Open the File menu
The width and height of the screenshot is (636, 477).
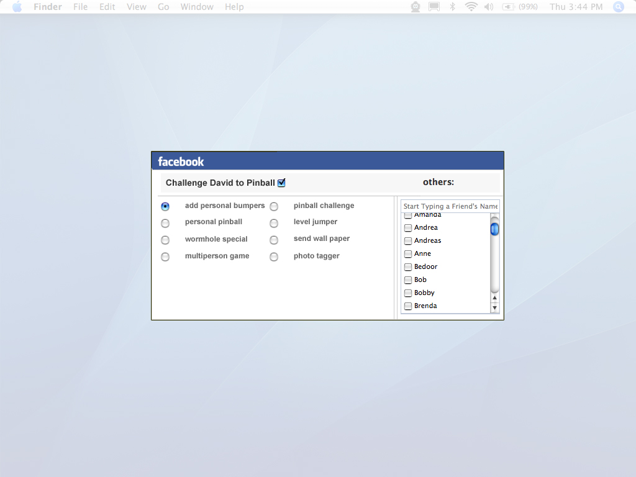80,7
